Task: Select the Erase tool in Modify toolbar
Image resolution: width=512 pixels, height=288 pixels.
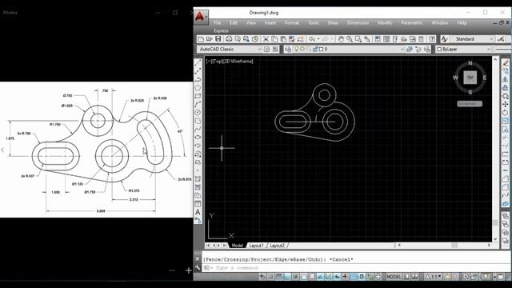Action: point(505,62)
